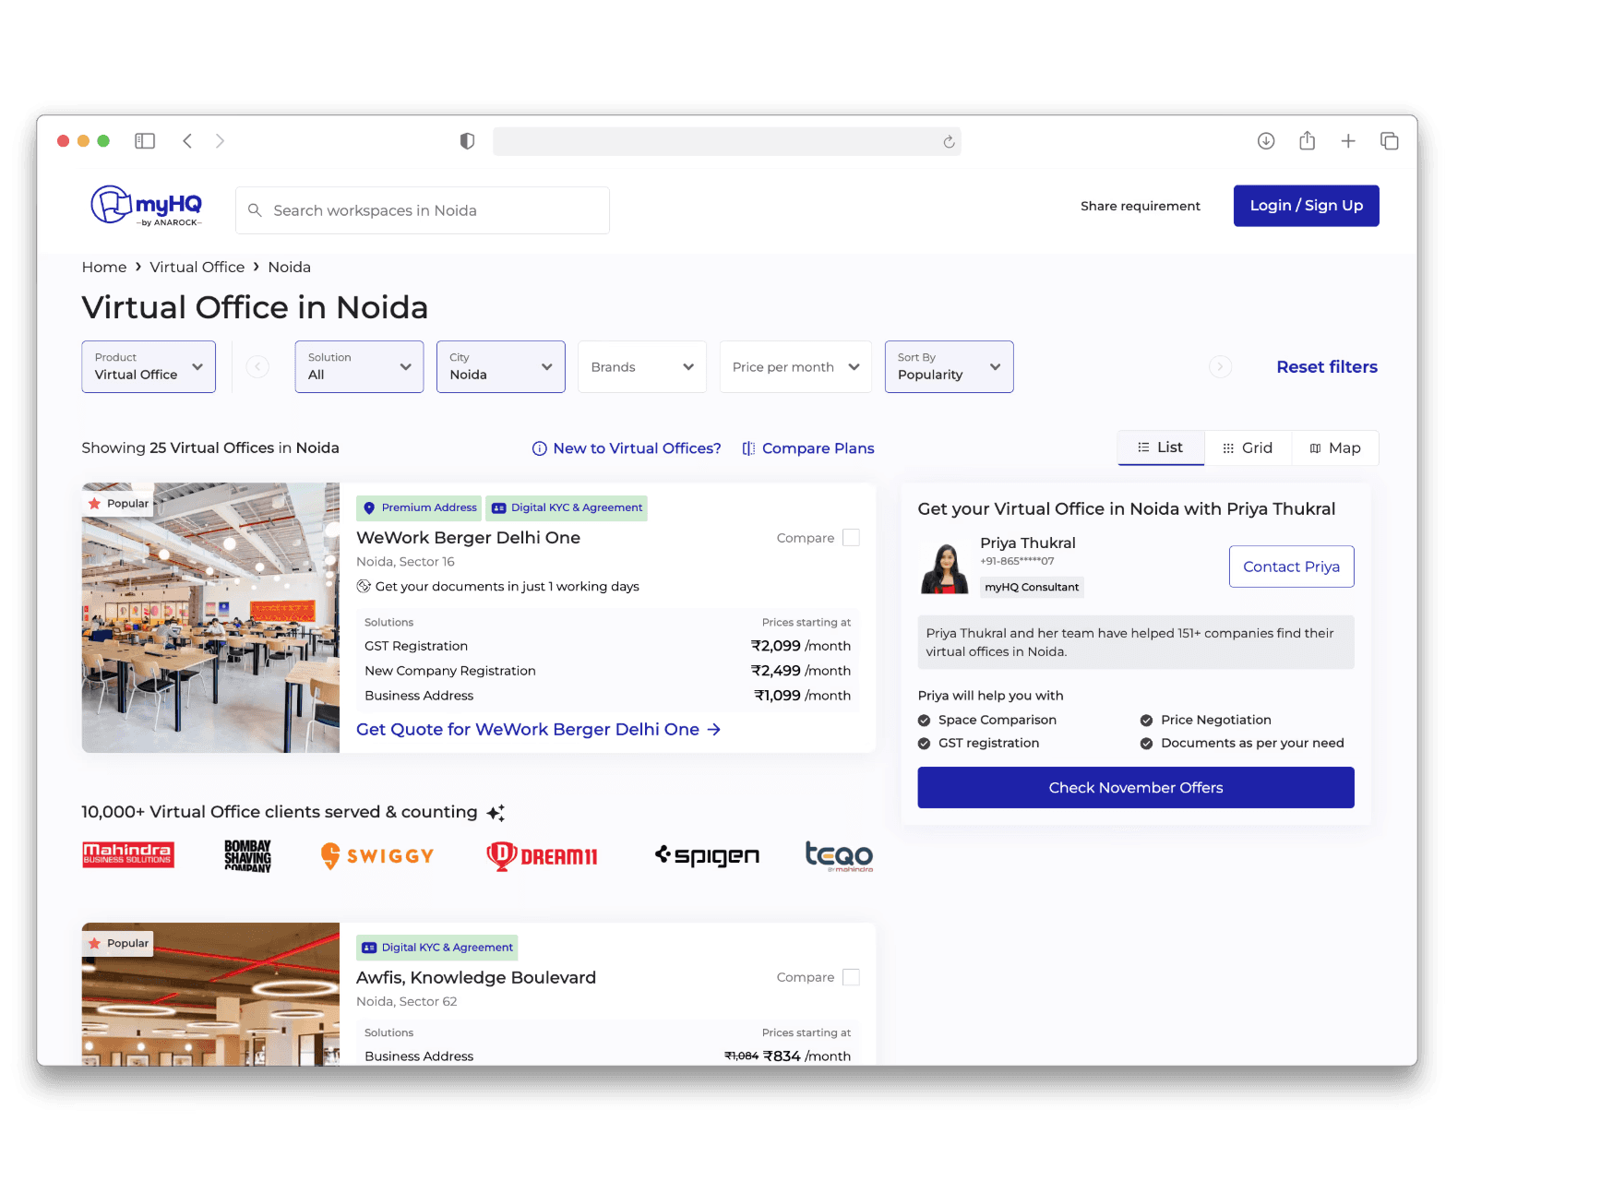
Task: Go forward with the browser forward arrow
Action: coord(220,141)
